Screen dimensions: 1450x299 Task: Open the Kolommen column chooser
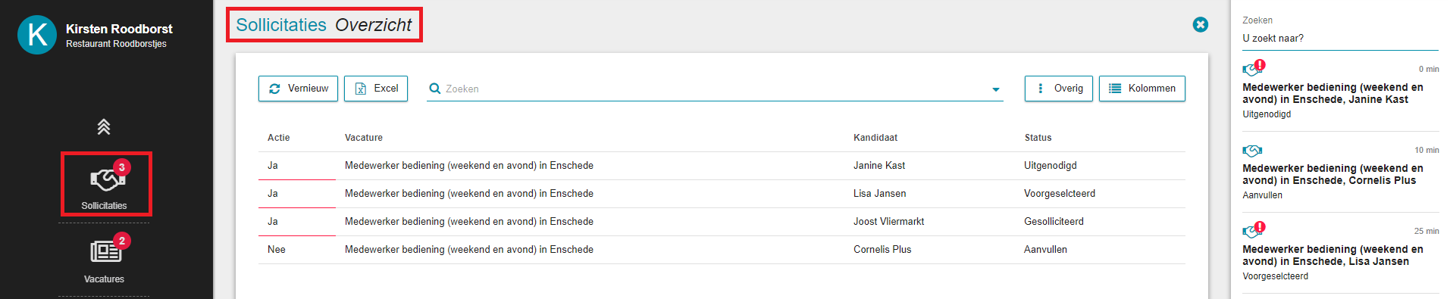[x=1142, y=89]
